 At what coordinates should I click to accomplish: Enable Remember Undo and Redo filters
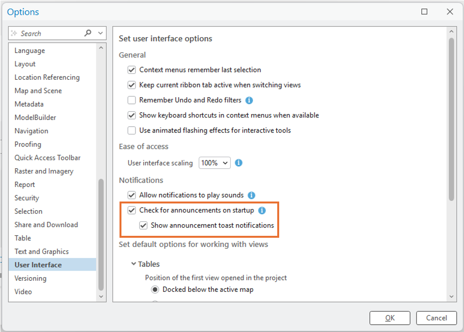point(132,100)
